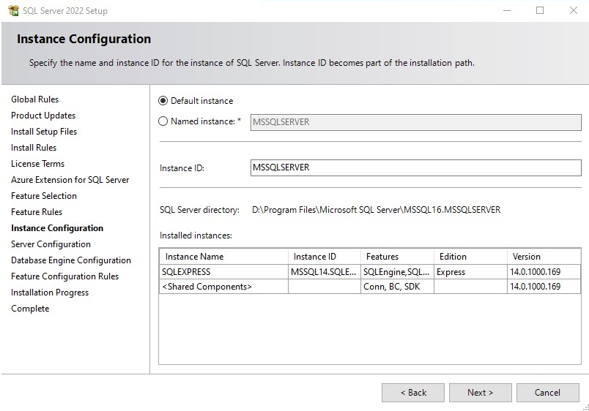Sort by Instance Name column header
The height and width of the screenshot is (411, 589).
coord(195,257)
